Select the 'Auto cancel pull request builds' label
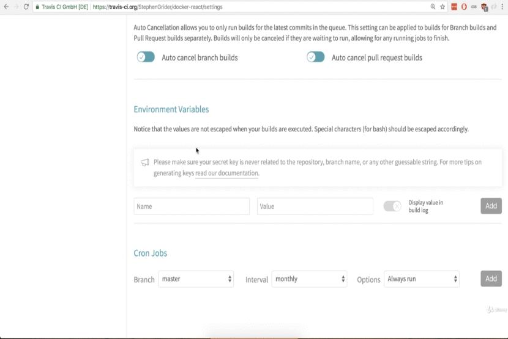 pos(377,57)
